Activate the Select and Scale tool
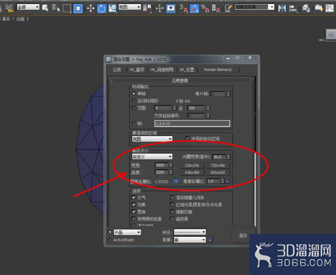Viewport: 336px width, 275px height. pyautogui.click(x=112, y=9)
